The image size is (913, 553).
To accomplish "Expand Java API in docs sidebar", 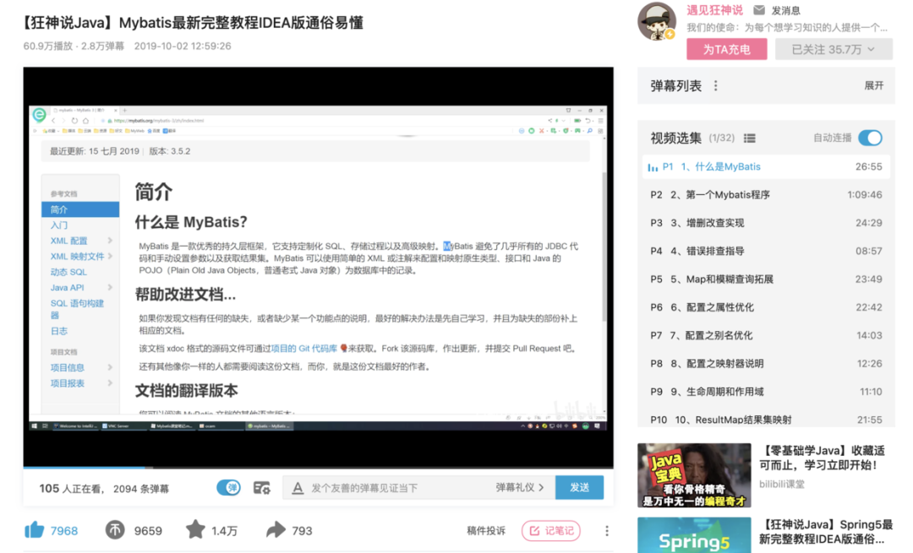I will pos(110,287).
